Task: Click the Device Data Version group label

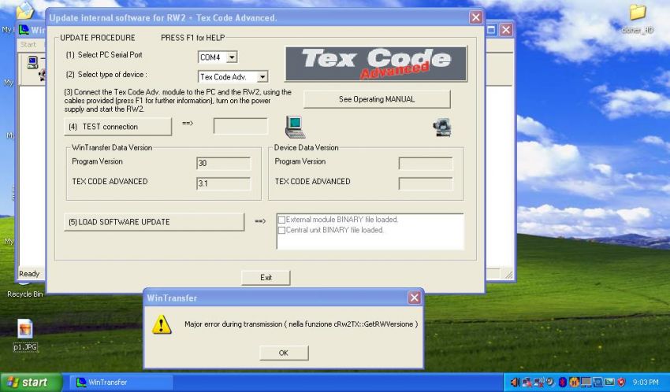Action: (x=306, y=147)
